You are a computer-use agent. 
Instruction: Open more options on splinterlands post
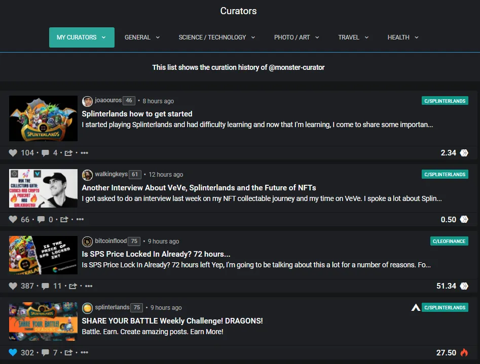[84, 352]
